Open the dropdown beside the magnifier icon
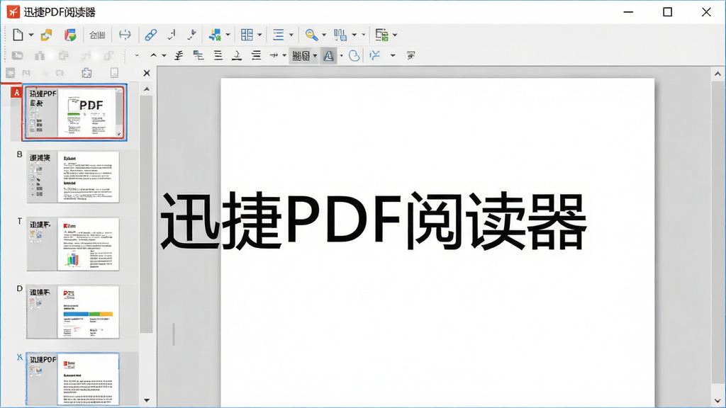Screen dimensions: 726x408 (323, 35)
